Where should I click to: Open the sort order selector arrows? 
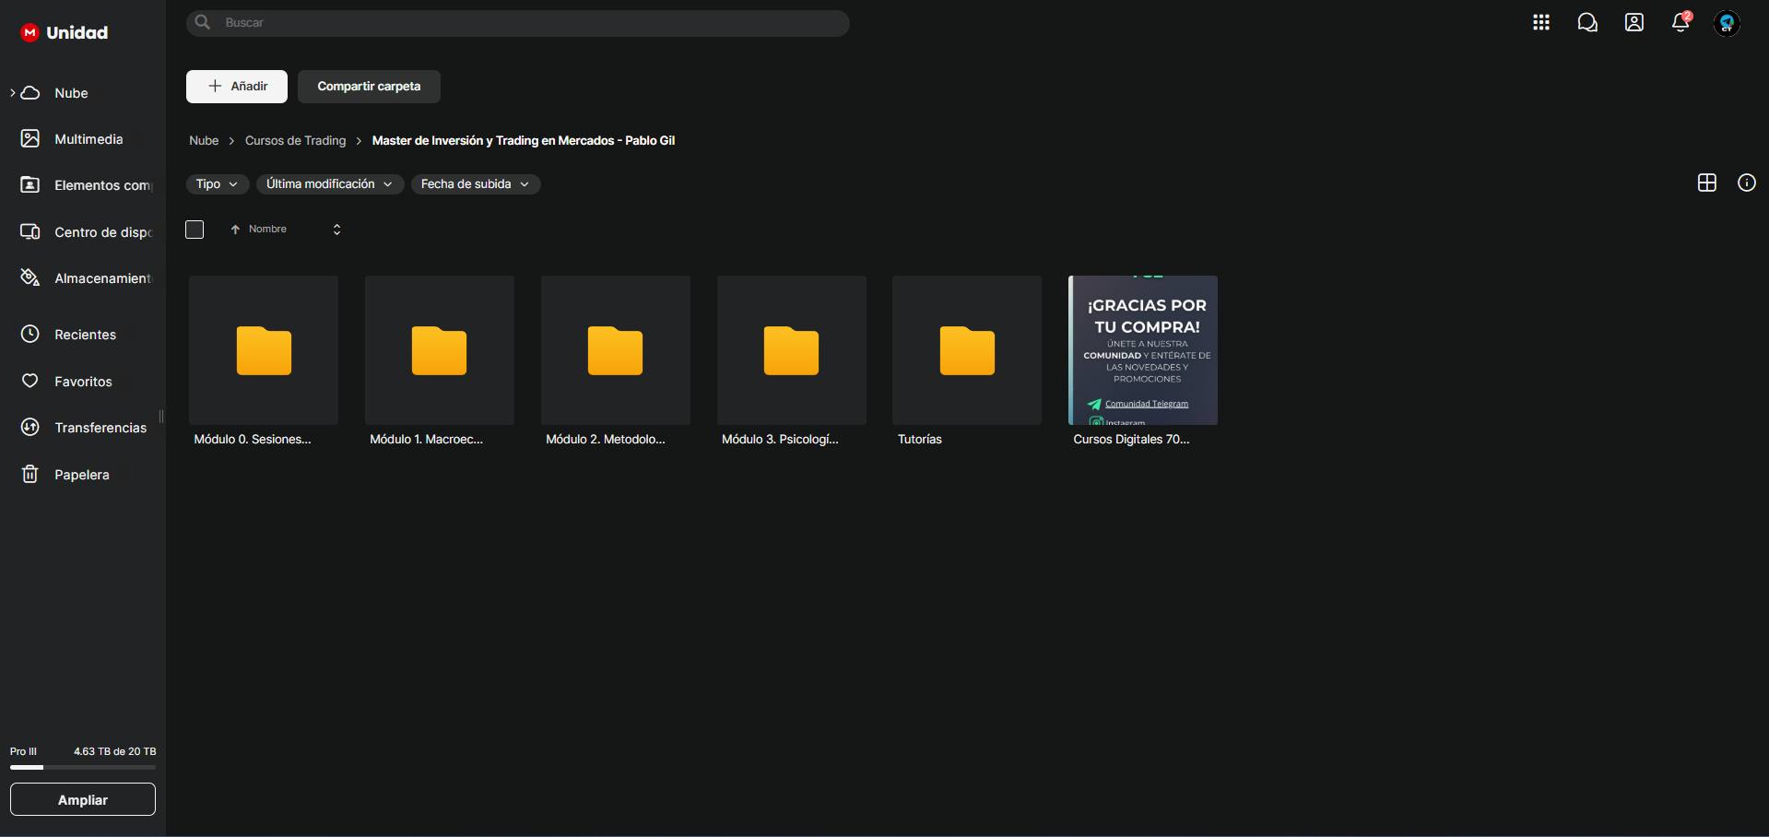pos(336,230)
